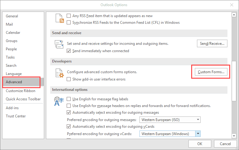Go to Tasks options
The height and width of the screenshot is (150, 239).
click(23, 57)
